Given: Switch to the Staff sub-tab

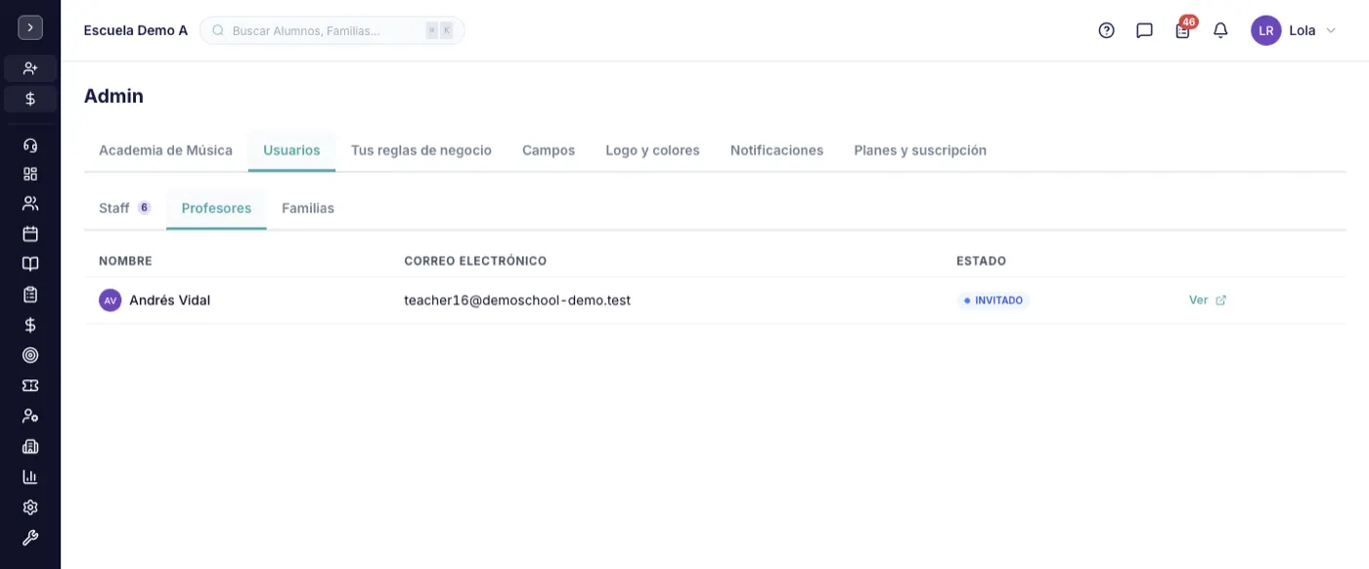Looking at the screenshot, I should (124, 208).
